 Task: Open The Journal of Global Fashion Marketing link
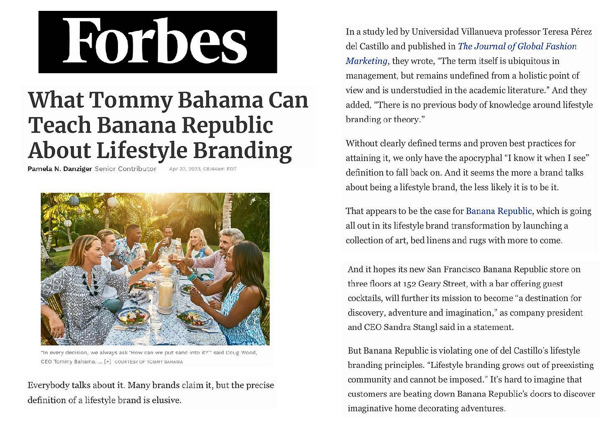(461, 54)
